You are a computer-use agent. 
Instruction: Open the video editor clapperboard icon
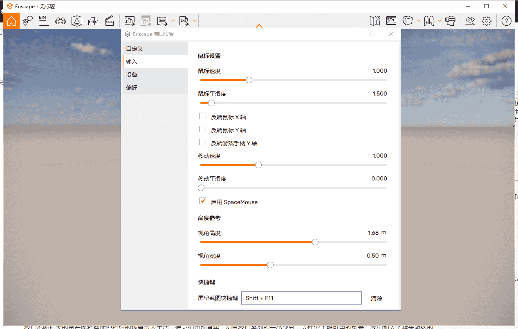pos(109,21)
